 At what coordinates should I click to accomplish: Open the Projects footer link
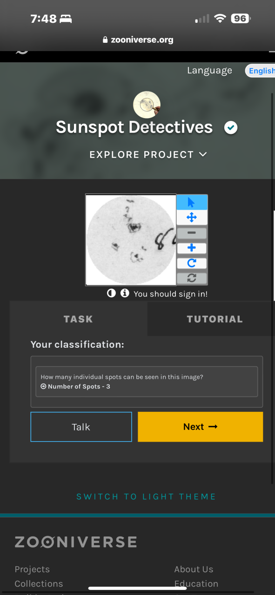pos(32,569)
